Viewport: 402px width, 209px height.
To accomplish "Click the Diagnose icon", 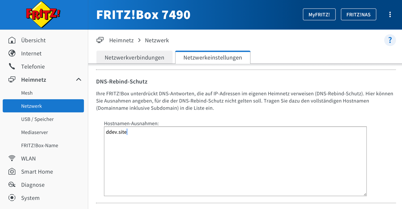I will pyautogui.click(x=12, y=185).
